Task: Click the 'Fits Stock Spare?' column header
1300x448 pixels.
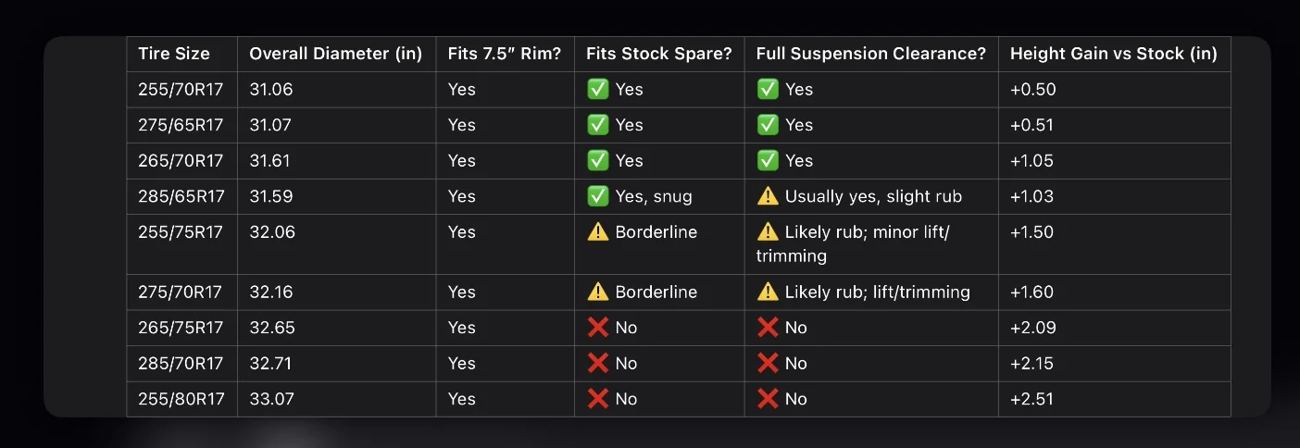Action: point(658,54)
